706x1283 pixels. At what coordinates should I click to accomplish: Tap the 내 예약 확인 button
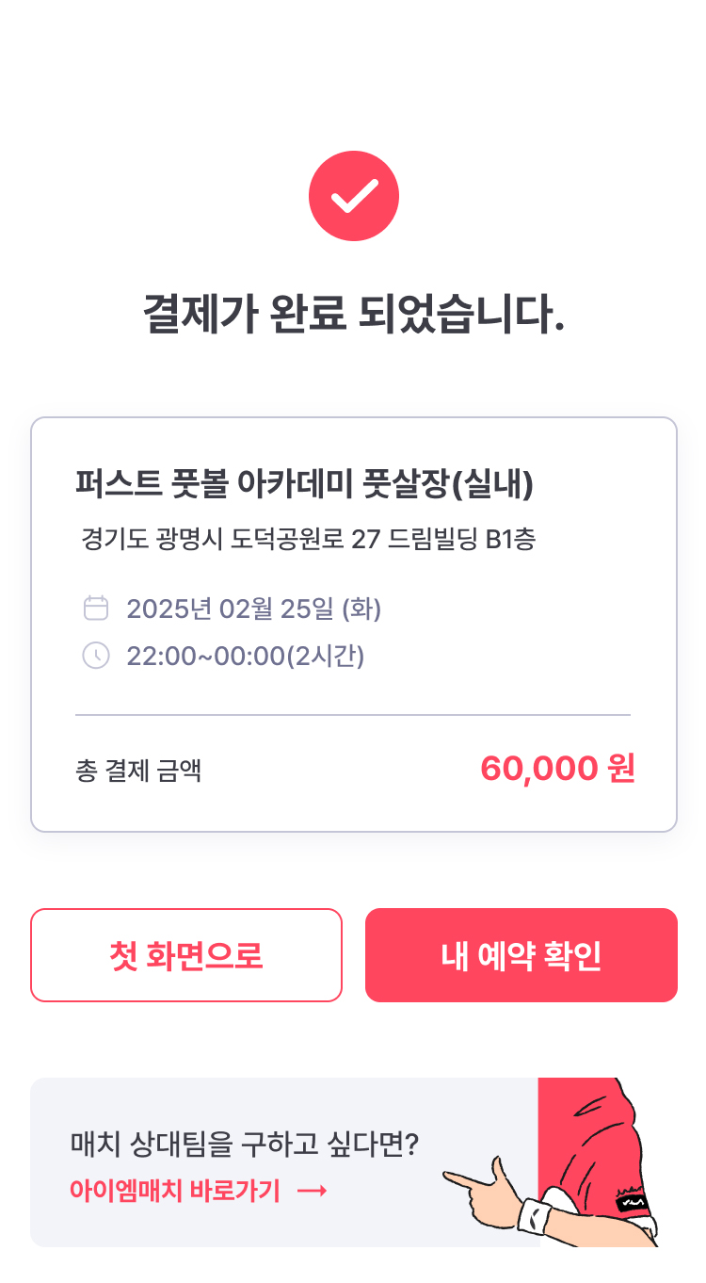pyautogui.click(x=521, y=955)
